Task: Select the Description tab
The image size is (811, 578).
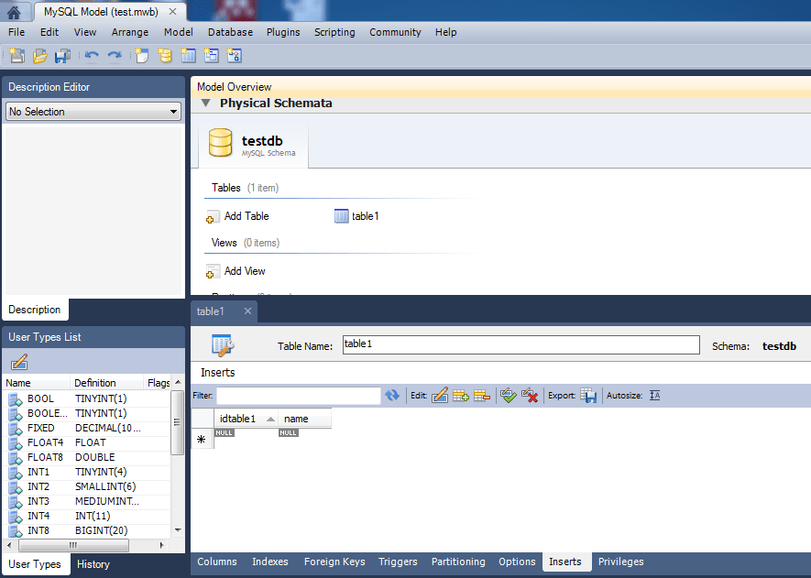Action: (35, 310)
